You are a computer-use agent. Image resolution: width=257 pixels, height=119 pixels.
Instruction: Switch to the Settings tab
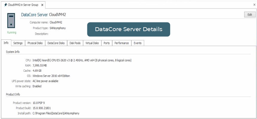click(18, 43)
